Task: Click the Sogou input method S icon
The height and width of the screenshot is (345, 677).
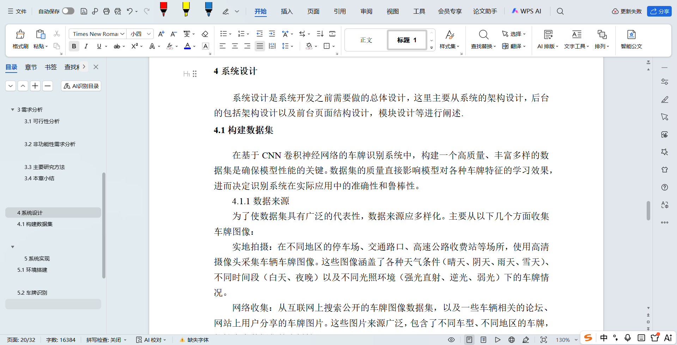Action: (x=588, y=338)
